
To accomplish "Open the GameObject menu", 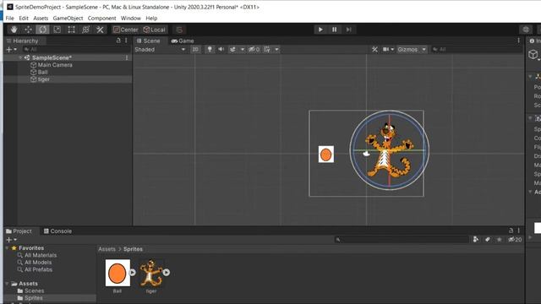I will (68, 19).
